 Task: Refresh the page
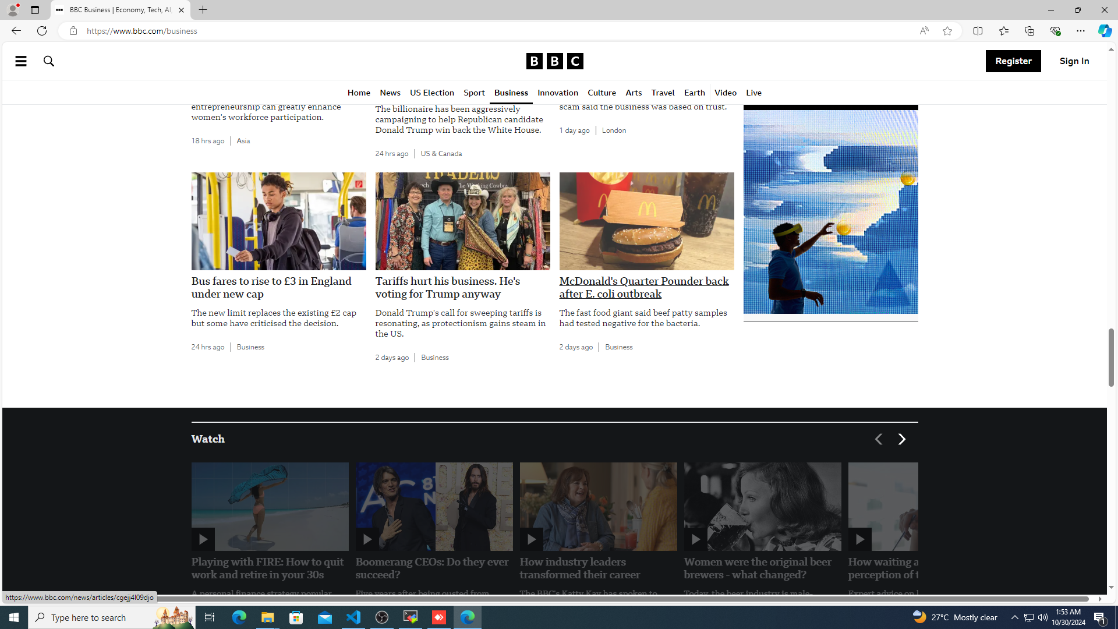[42, 31]
